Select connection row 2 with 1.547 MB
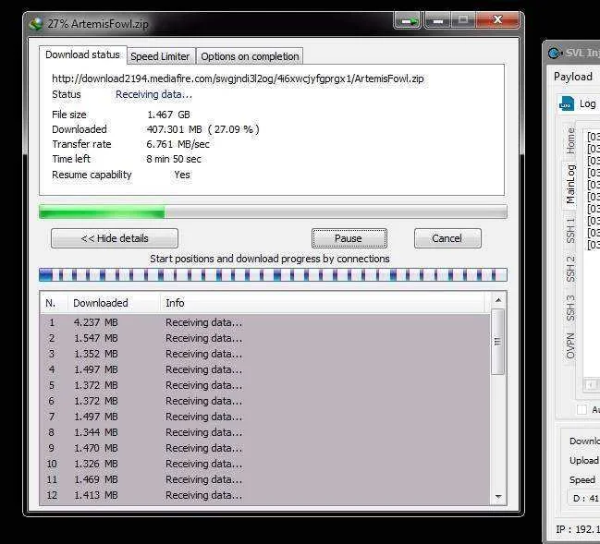The width and height of the screenshot is (600, 544). 264,338
